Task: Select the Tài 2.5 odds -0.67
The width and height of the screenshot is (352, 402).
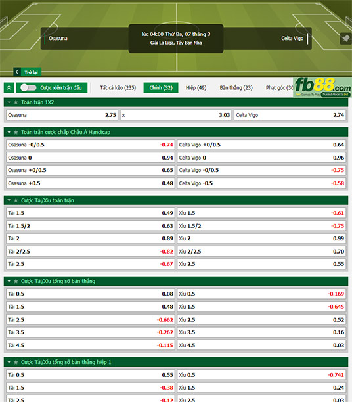Action: click(x=90, y=264)
